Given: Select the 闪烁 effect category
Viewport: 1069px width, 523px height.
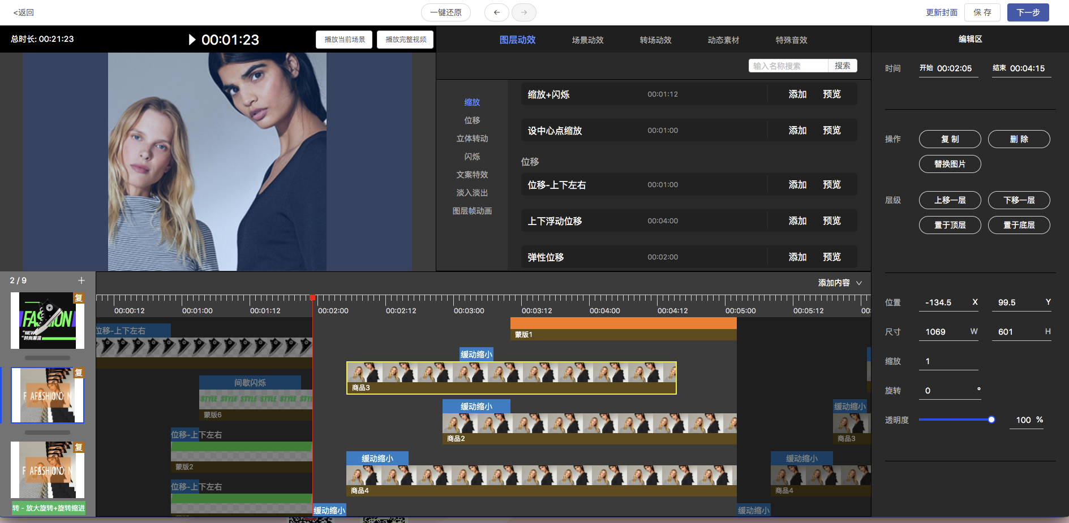Looking at the screenshot, I should (x=472, y=157).
